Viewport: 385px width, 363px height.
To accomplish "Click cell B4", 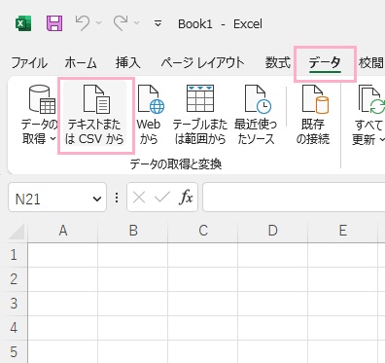I will pyautogui.click(x=133, y=328).
